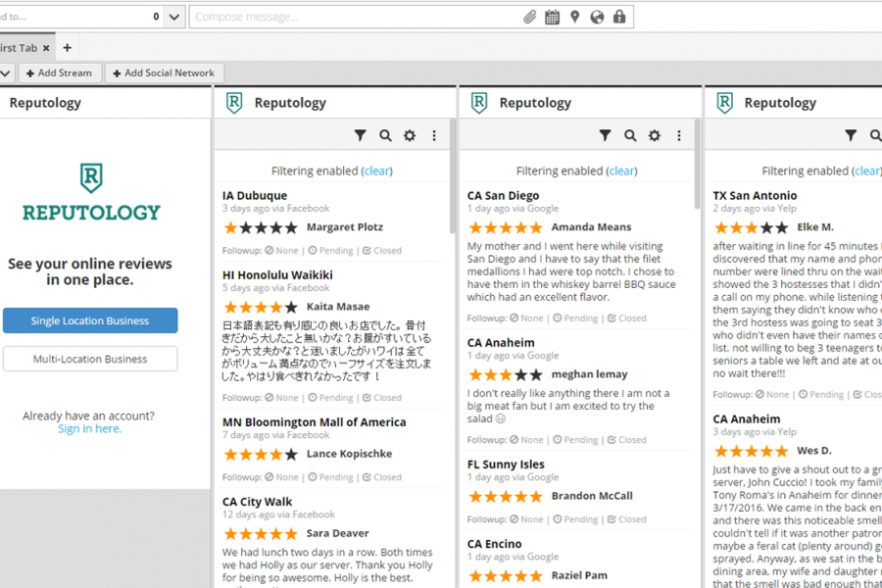
Task: Open the second stream's settings gear
Action: (x=410, y=135)
